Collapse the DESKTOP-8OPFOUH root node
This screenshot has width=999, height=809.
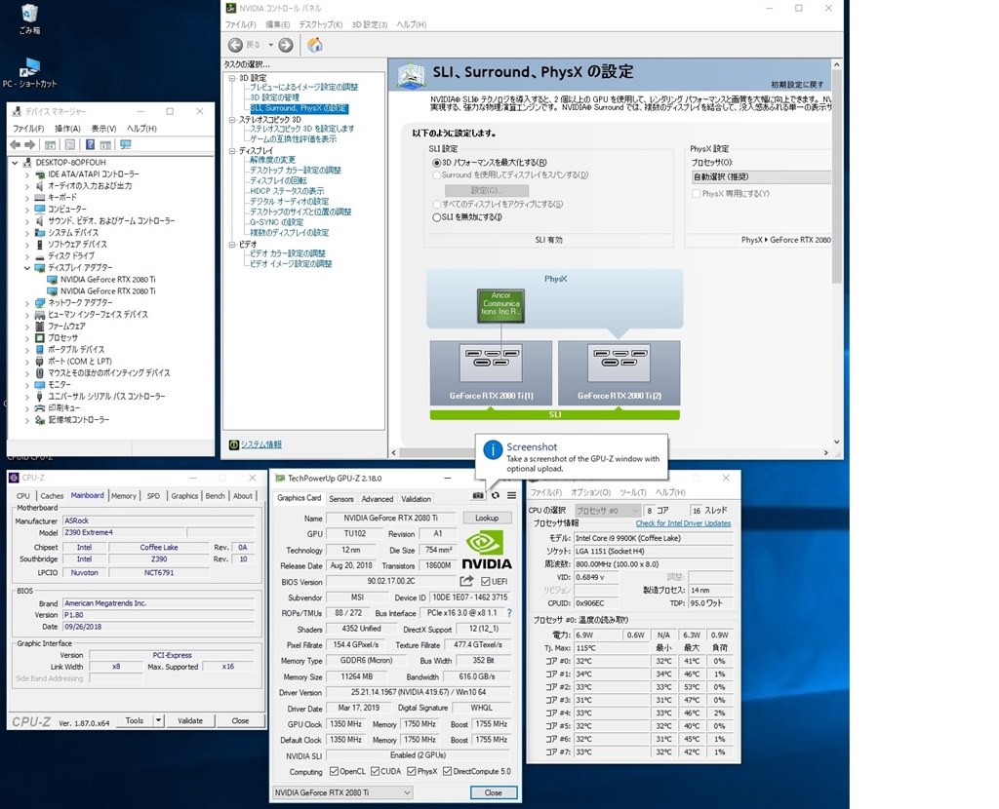15,163
